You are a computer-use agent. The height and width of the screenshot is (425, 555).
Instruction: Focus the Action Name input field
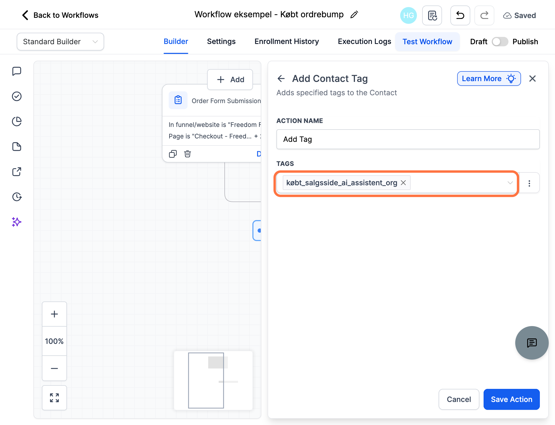(408, 139)
